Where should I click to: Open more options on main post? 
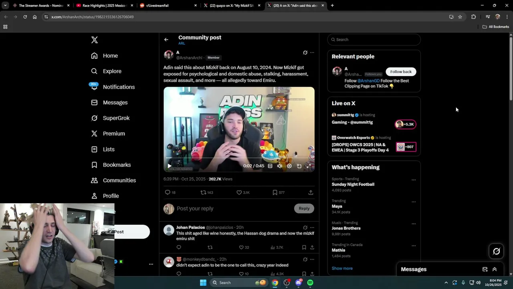click(312, 53)
